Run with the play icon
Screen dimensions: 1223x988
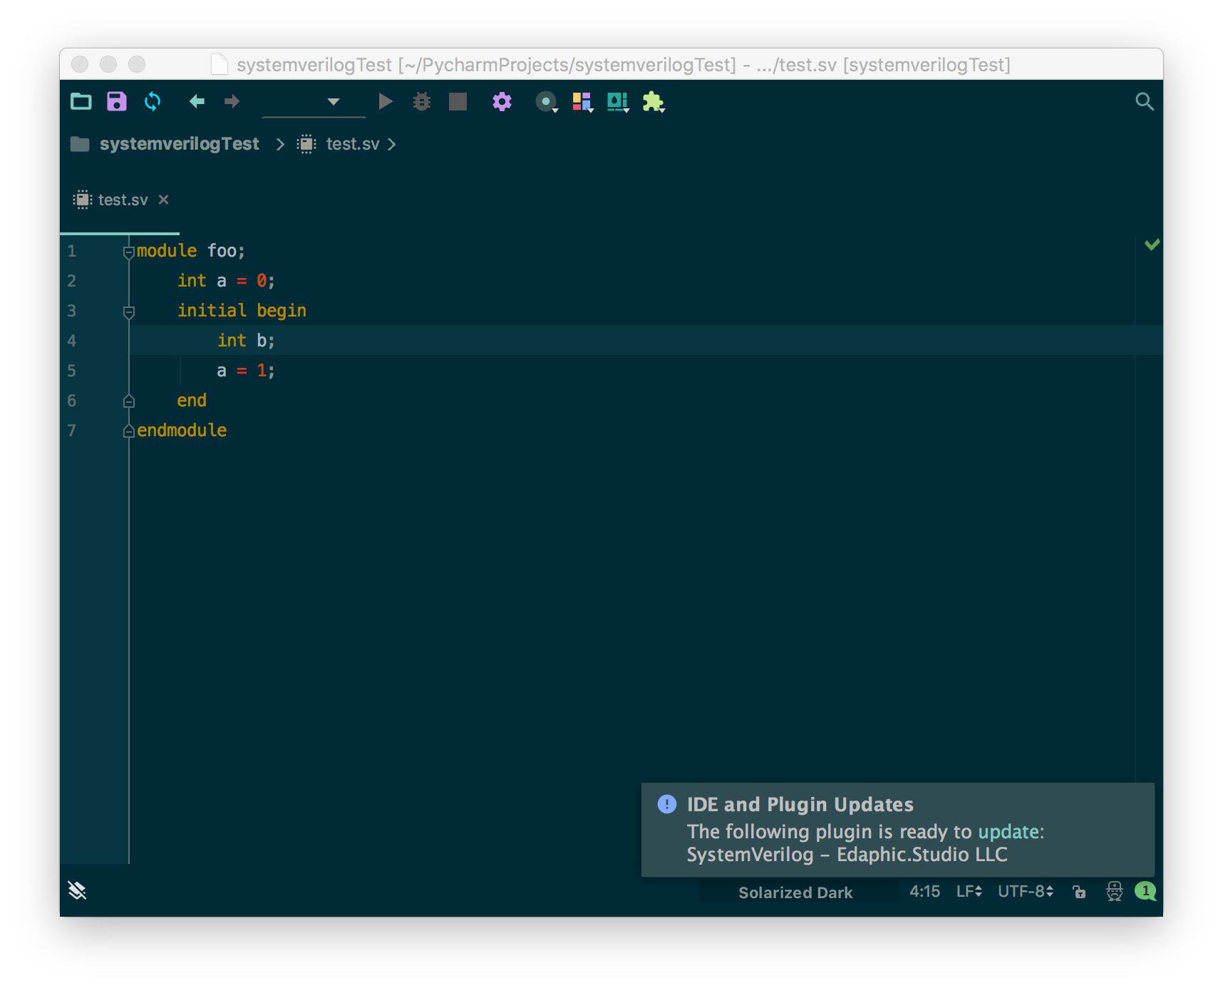[x=385, y=102]
